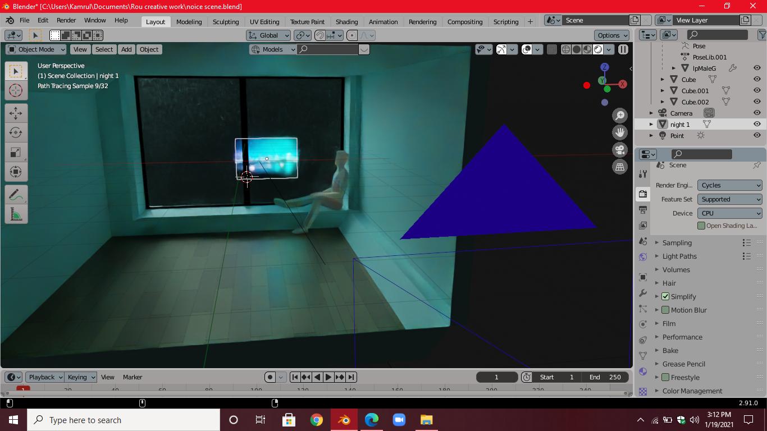Hide the Camera in the outliner
Image resolution: width=767 pixels, height=431 pixels.
[x=757, y=113]
